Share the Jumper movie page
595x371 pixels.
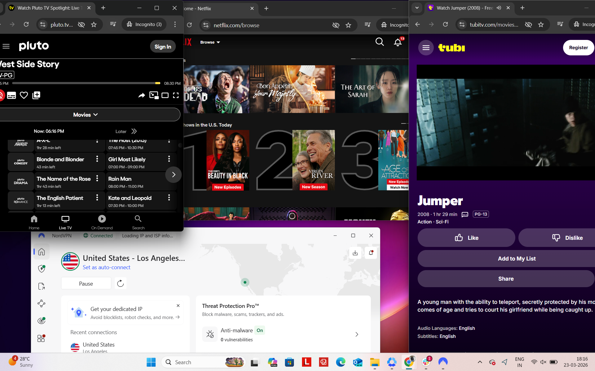point(506,279)
